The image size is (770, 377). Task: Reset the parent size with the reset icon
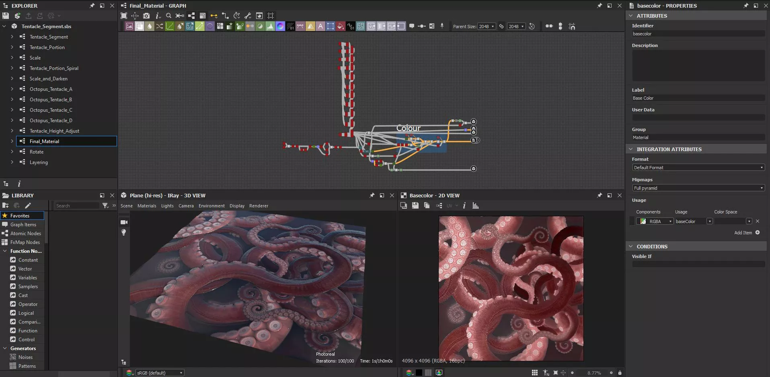click(532, 27)
